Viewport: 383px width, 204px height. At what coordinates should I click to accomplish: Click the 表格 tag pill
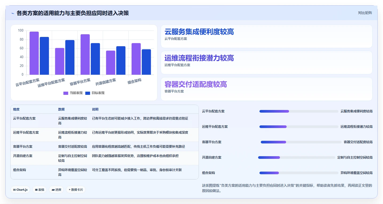click(x=40, y=190)
